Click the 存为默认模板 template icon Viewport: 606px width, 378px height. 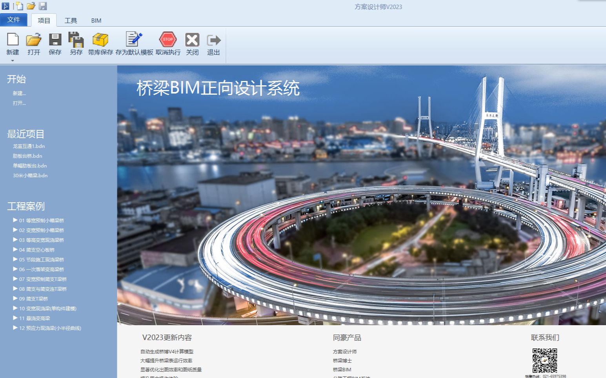[x=134, y=39]
